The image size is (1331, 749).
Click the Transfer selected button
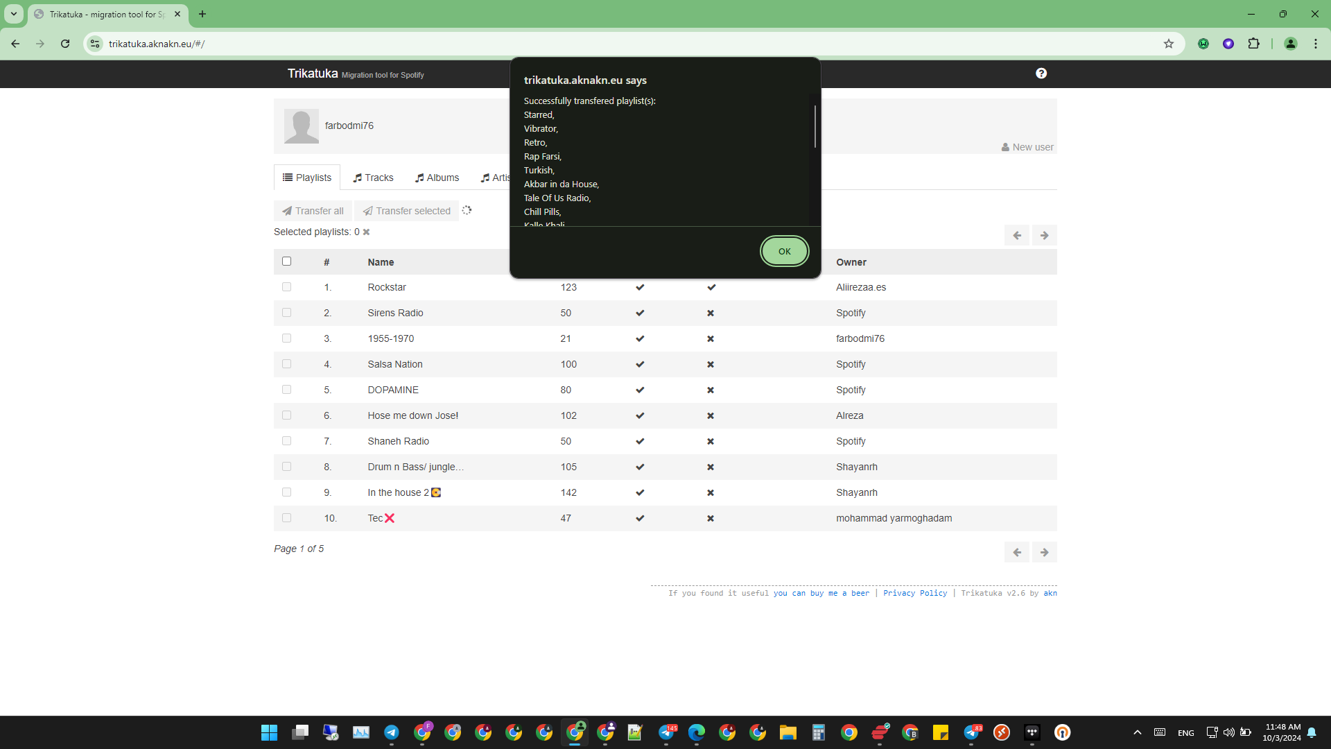pos(407,211)
